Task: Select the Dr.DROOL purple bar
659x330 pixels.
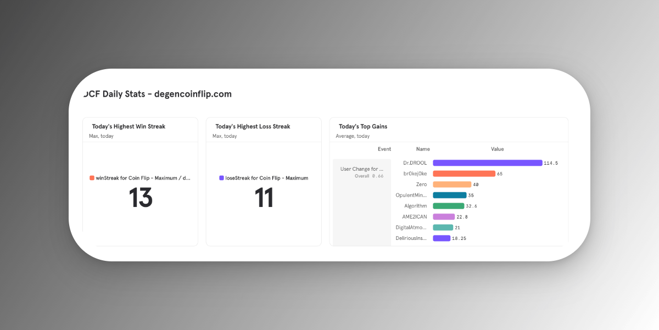Action: coord(487,163)
